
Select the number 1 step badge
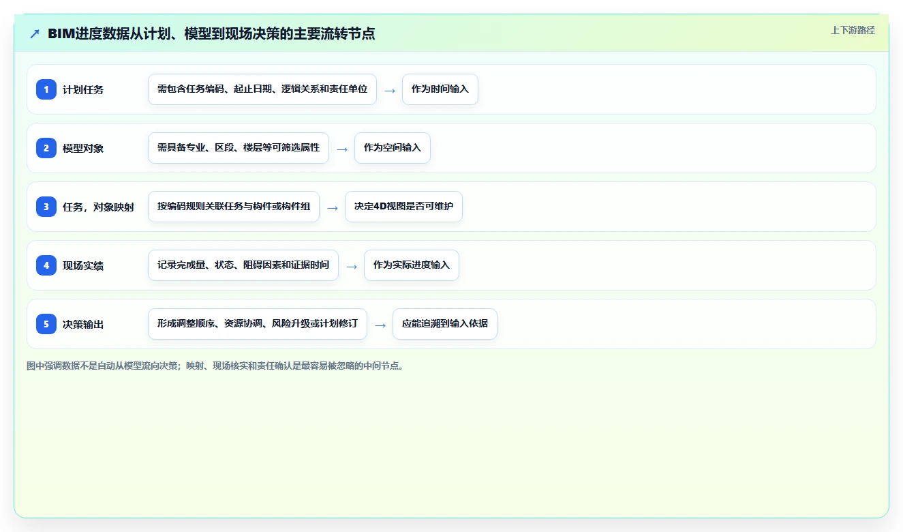[x=46, y=89]
